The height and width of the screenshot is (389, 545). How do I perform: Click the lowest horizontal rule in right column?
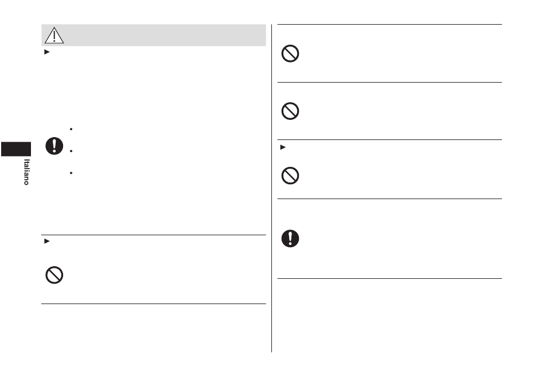pyautogui.click(x=390, y=278)
